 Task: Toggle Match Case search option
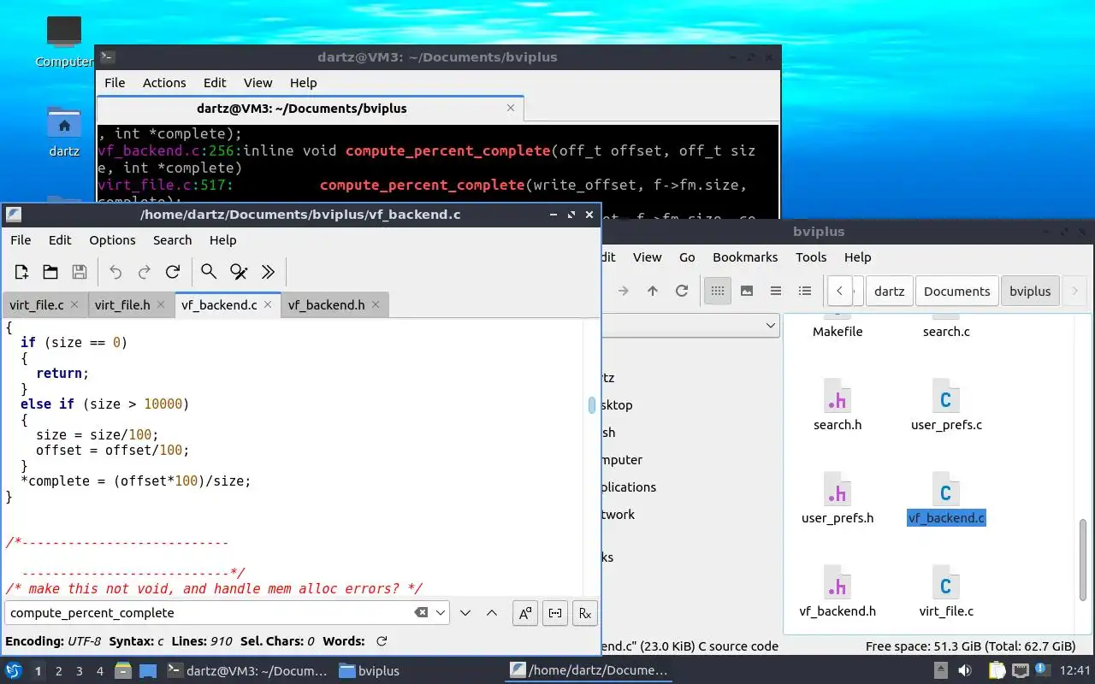click(x=525, y=613)
